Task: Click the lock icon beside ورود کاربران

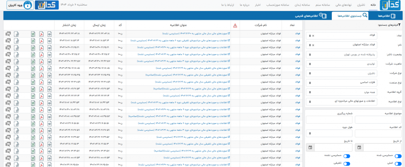Action: (x=28, y=5)
